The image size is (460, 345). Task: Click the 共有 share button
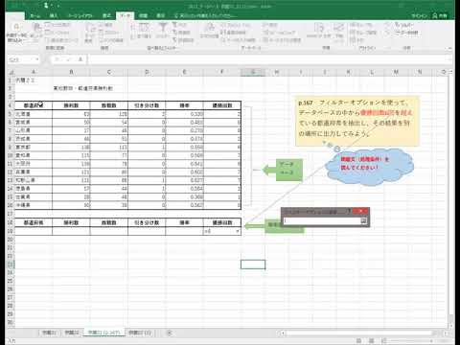click(440, 15)
